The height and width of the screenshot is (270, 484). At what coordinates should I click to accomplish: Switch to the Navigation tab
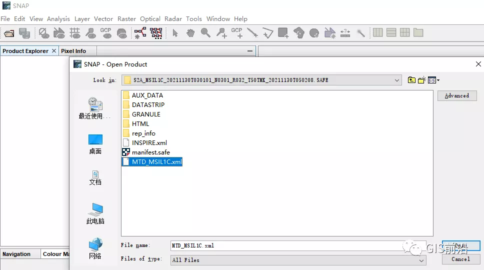[16, 254]
